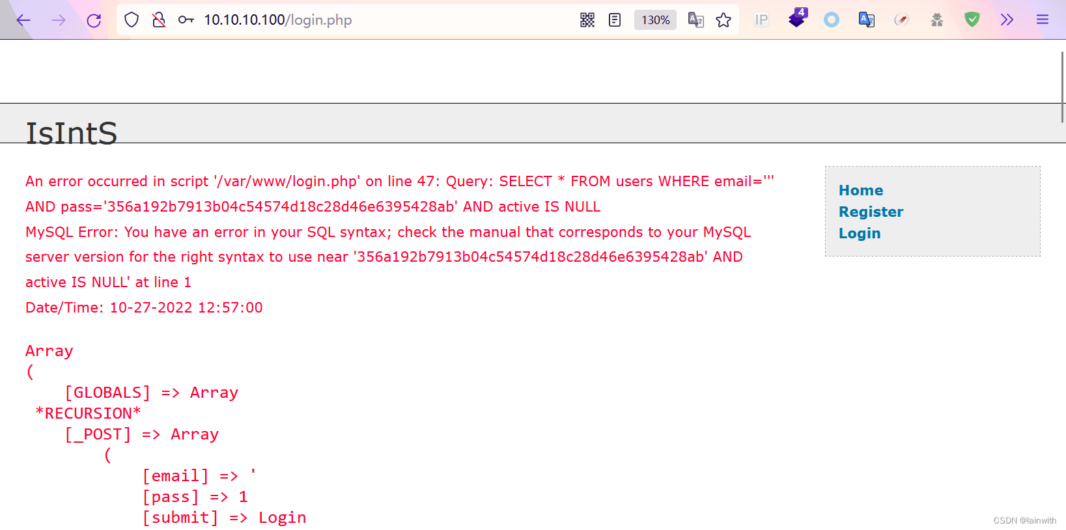Click the 'AND pass=' hash query line
This screenshot has width=1066, height=530.
313,206
